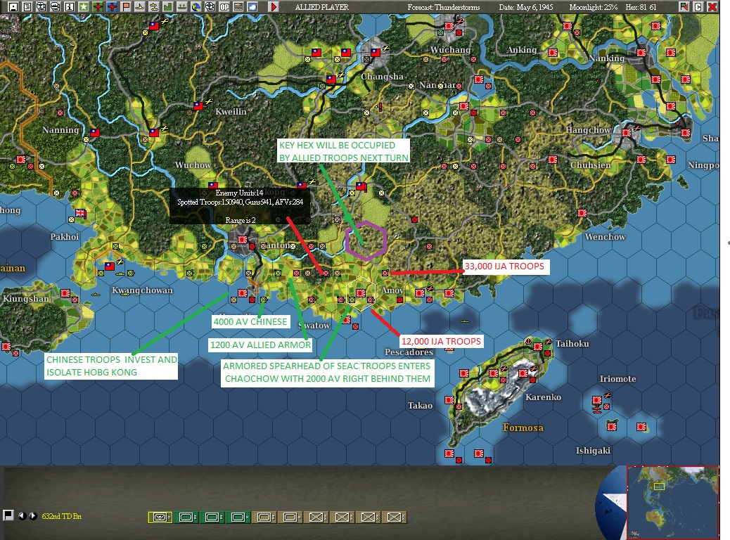Open the first double-window report icon
730x540 pixels.
tap(41, 6)
